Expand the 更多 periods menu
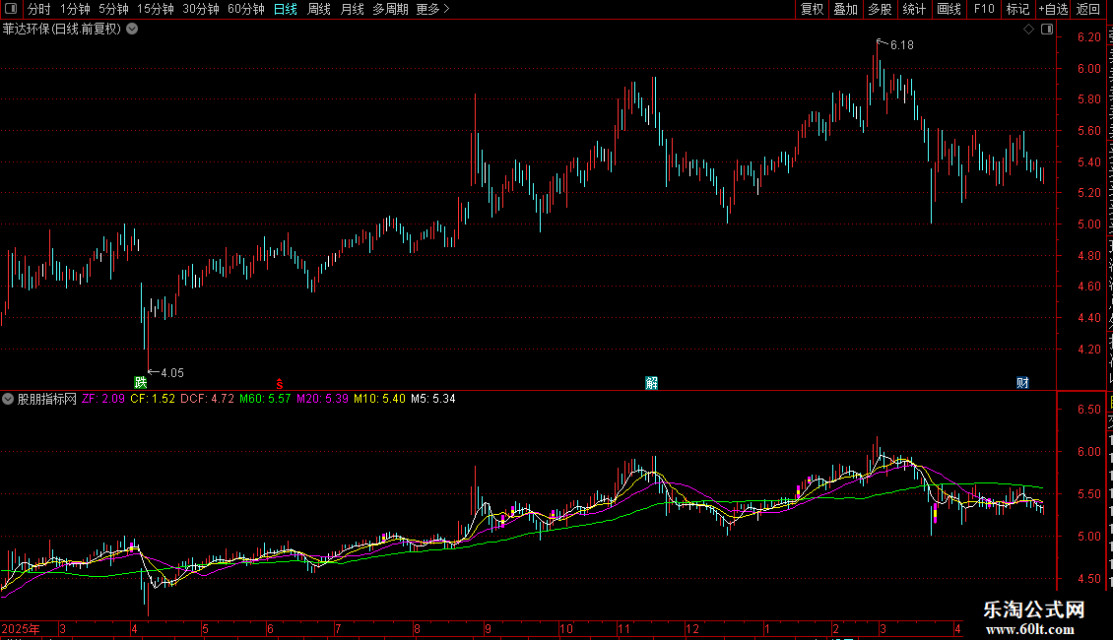Screen dimensions: 1113x640 [432, 9]
